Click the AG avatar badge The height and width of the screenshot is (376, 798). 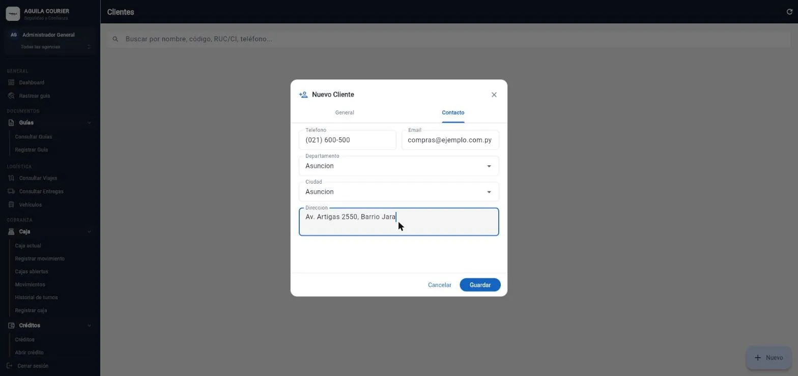pyautogui.click(x=14, y=35)
